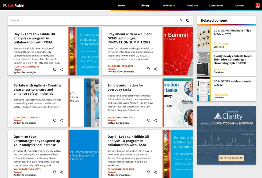Tag icon on Day 2 Edible Oil card
The height and width of the screenshot is (178, 262).
pos(55,69)
